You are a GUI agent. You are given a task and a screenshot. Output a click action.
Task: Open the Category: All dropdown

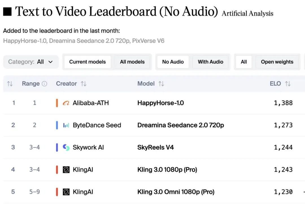[x=31, y=62]
